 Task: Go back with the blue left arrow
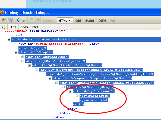pyautogui.click(x=18, y=20)
